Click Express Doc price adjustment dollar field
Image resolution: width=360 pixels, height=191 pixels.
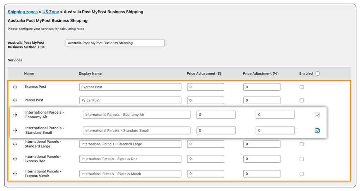(x=206, y=159)
